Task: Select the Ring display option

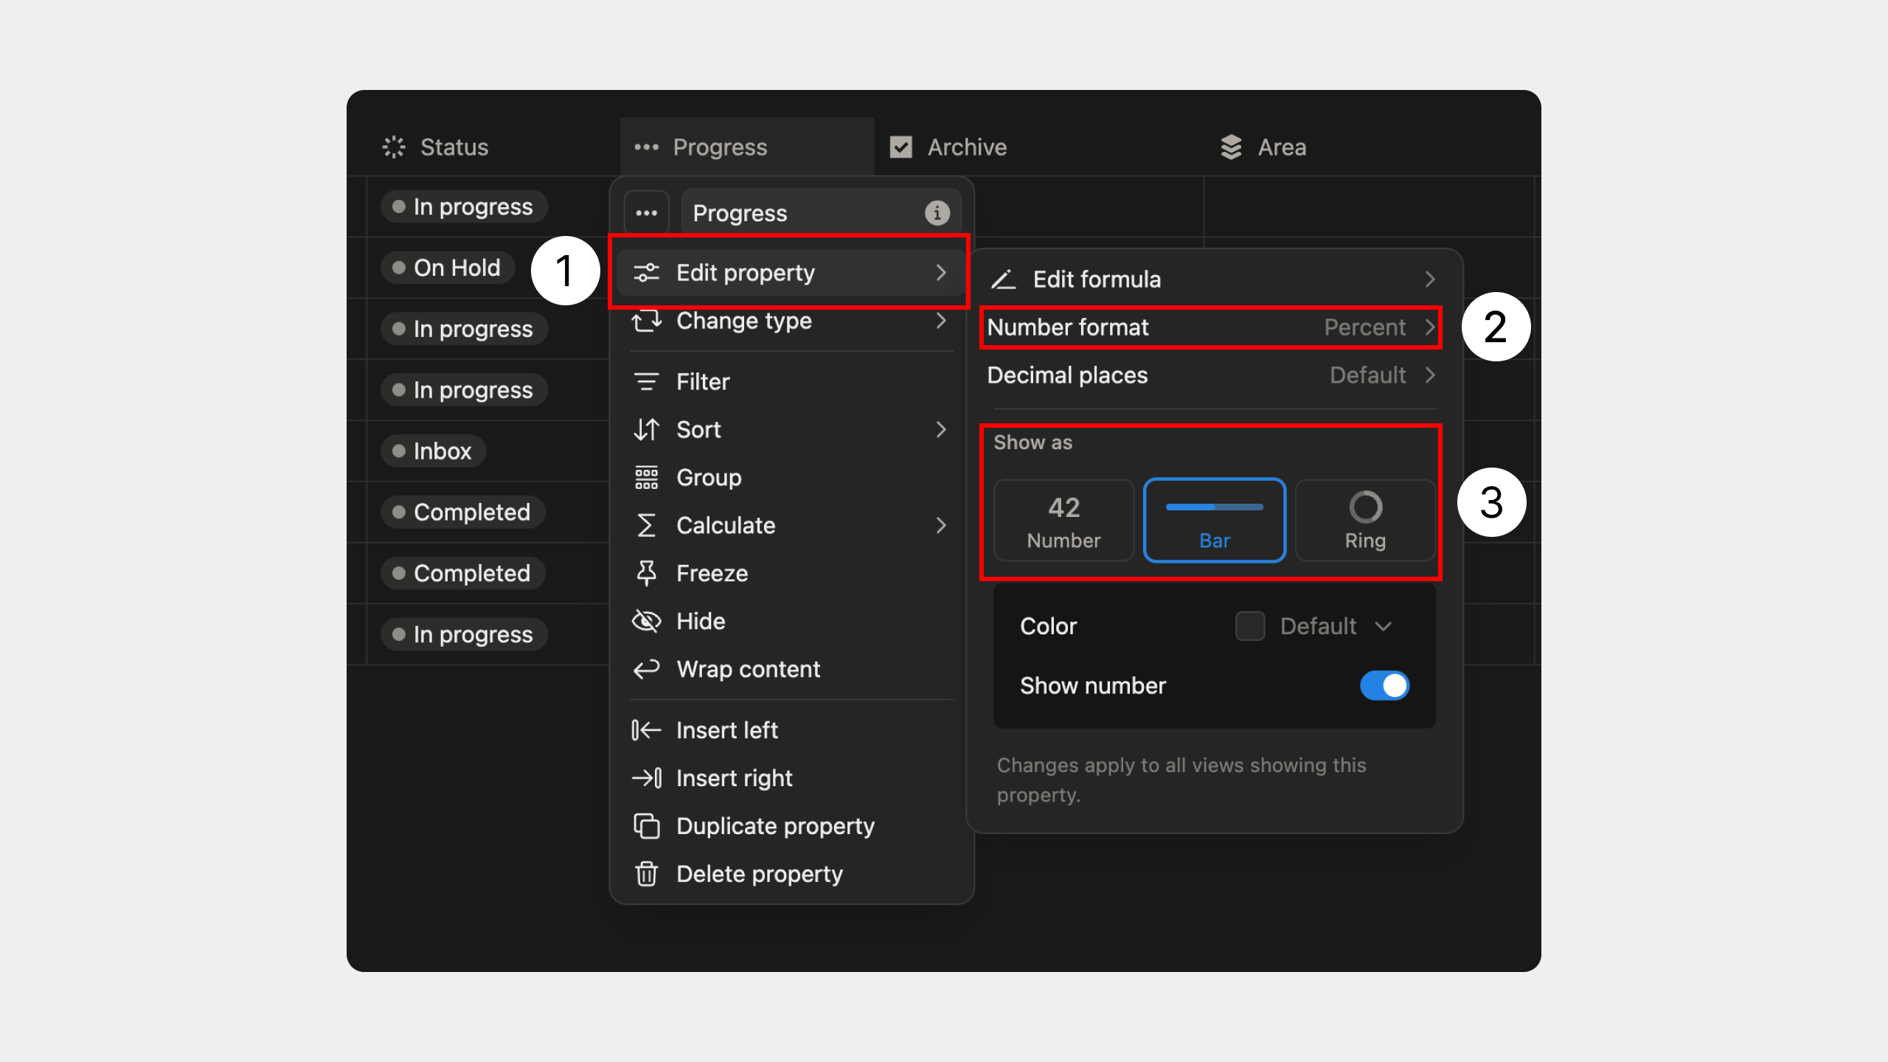Action: [1364, 520]
